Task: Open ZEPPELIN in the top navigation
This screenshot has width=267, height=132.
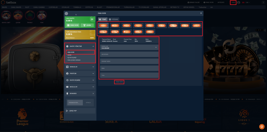Action: 89,7
